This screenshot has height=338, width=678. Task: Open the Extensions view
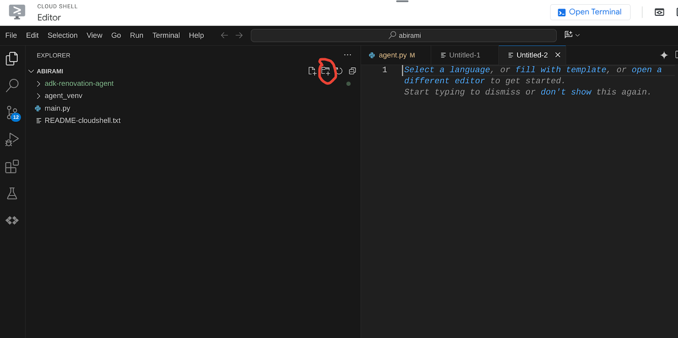(x=12, y=167)
